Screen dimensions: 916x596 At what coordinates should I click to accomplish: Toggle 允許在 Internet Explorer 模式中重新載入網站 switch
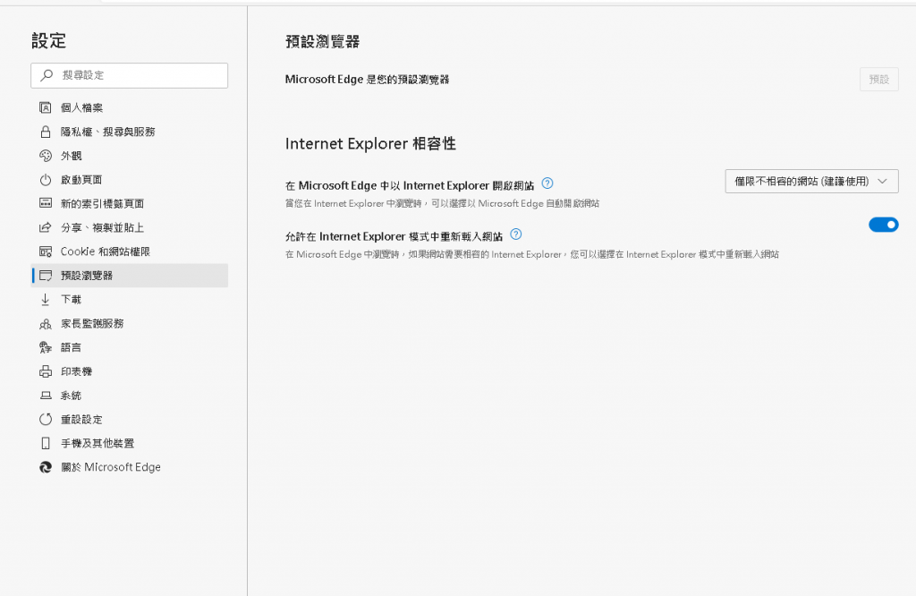click(x=883, y=225)
